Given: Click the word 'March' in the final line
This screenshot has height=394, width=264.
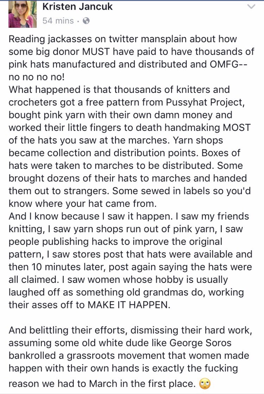Looking at the screenshot, I should [103, 384].
